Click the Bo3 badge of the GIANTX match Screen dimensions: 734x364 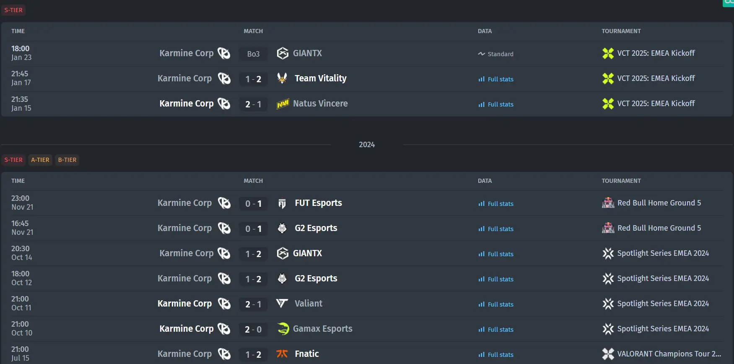[253, 54]
